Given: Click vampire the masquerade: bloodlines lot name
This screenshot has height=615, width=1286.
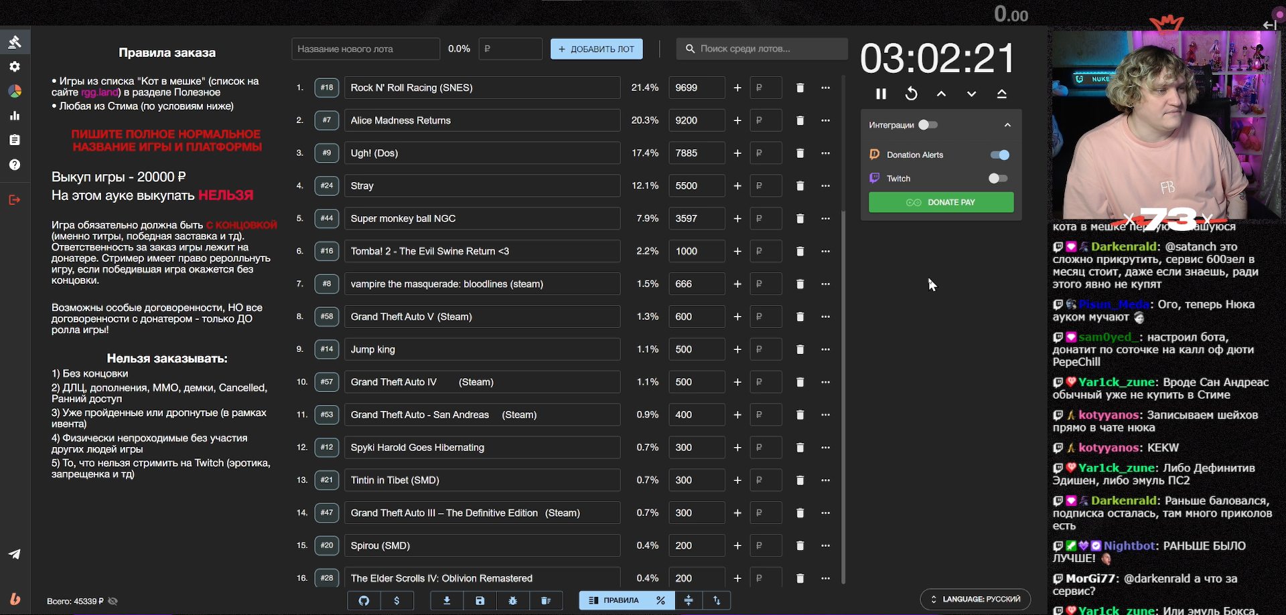Looking at the screenshot, I should pos(482,284).
